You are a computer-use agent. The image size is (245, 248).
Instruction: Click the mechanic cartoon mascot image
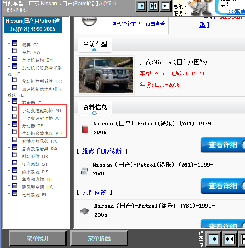point(200,8)
